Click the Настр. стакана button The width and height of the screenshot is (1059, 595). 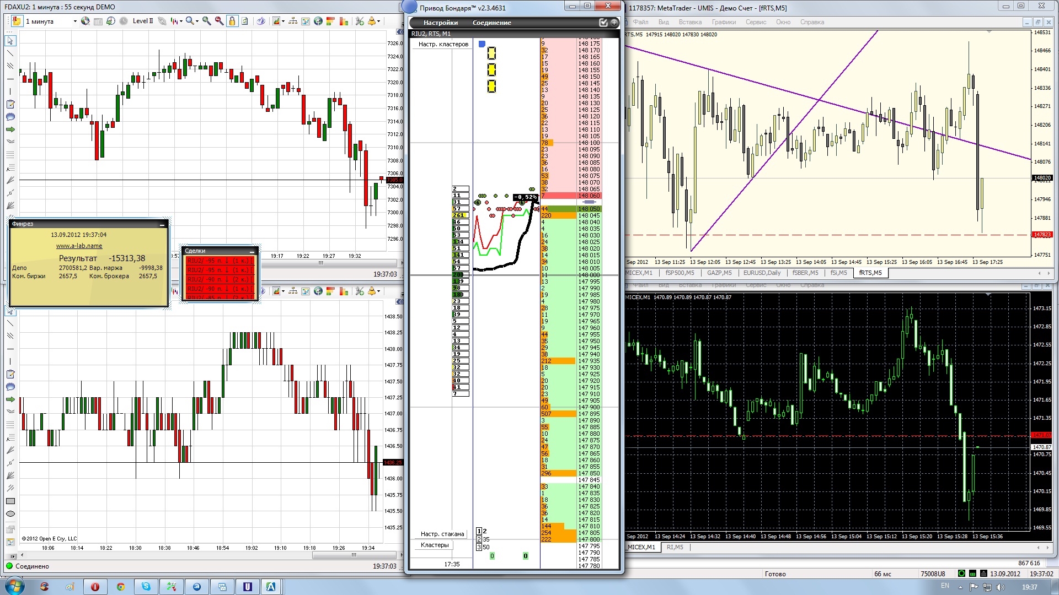[x=442, y=534]
